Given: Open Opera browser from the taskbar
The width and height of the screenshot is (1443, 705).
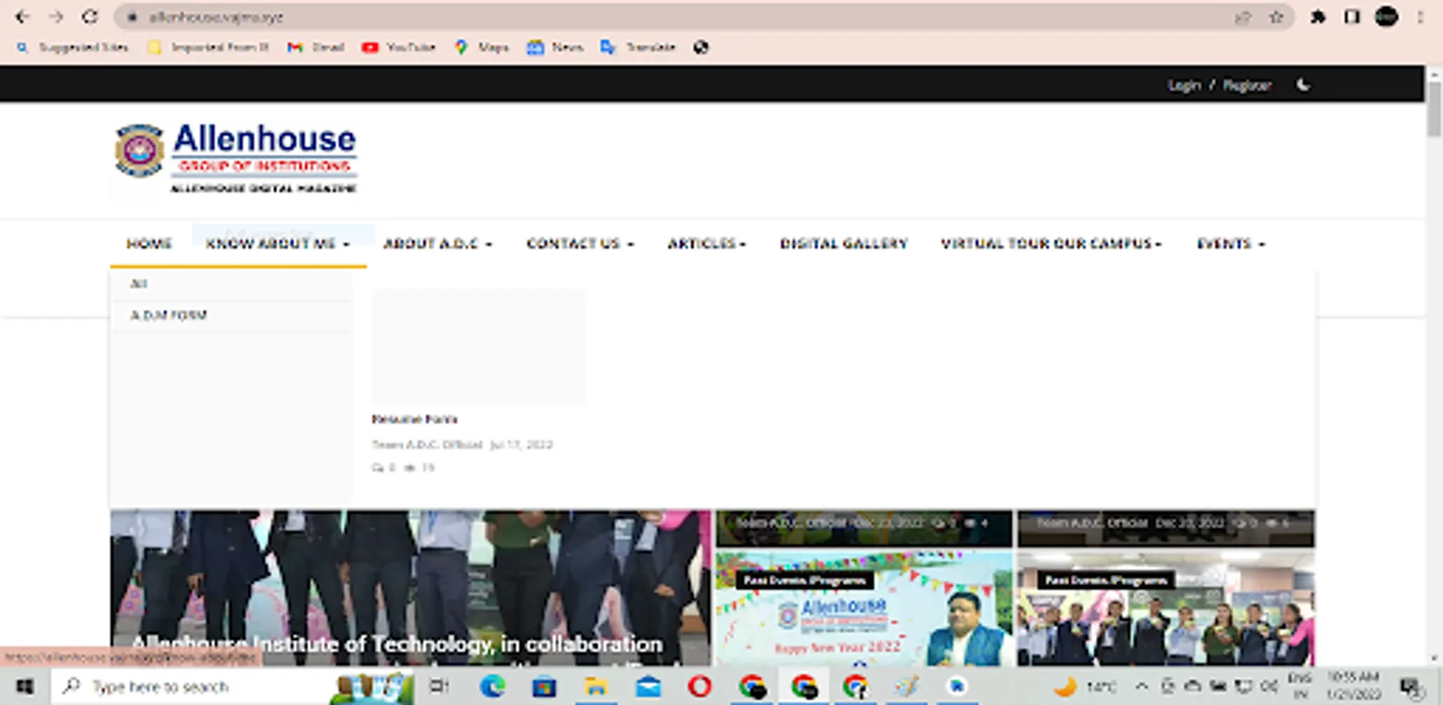Looking at the screenshot, I should click(x=699, y=687).
